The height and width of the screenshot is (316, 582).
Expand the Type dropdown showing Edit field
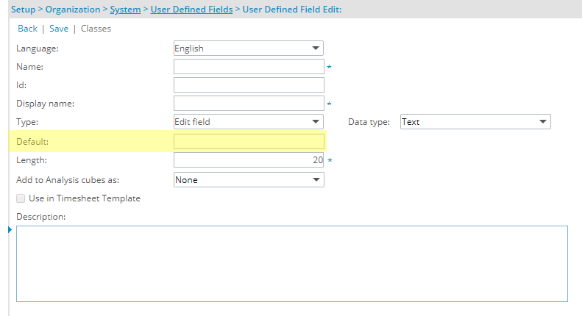(x=248, y=122)
